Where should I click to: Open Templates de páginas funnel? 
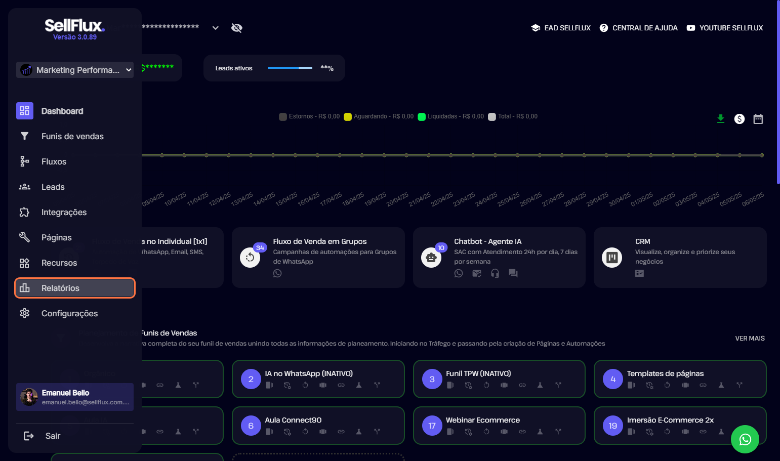tap(680, 379)
